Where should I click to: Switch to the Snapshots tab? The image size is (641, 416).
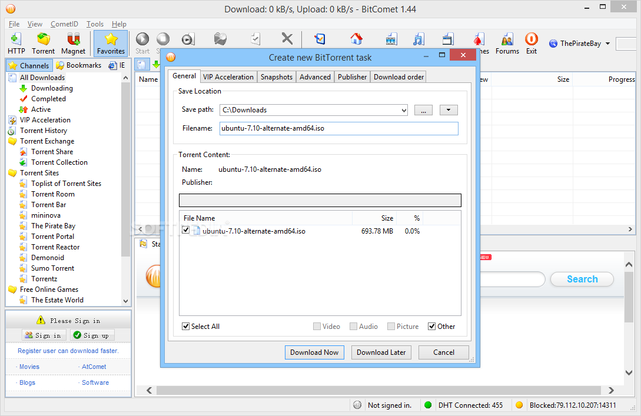pos(276,77)
